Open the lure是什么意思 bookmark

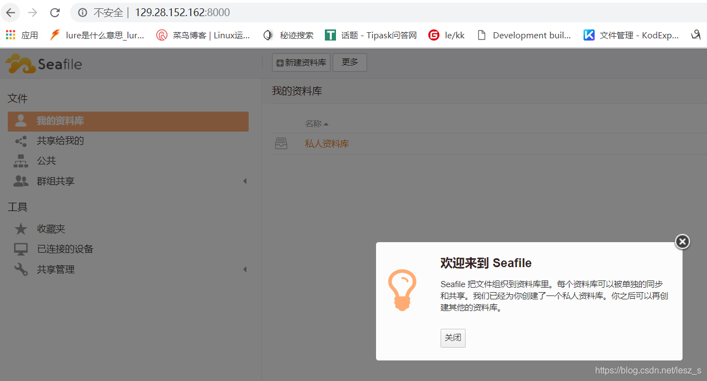(97, 35)
